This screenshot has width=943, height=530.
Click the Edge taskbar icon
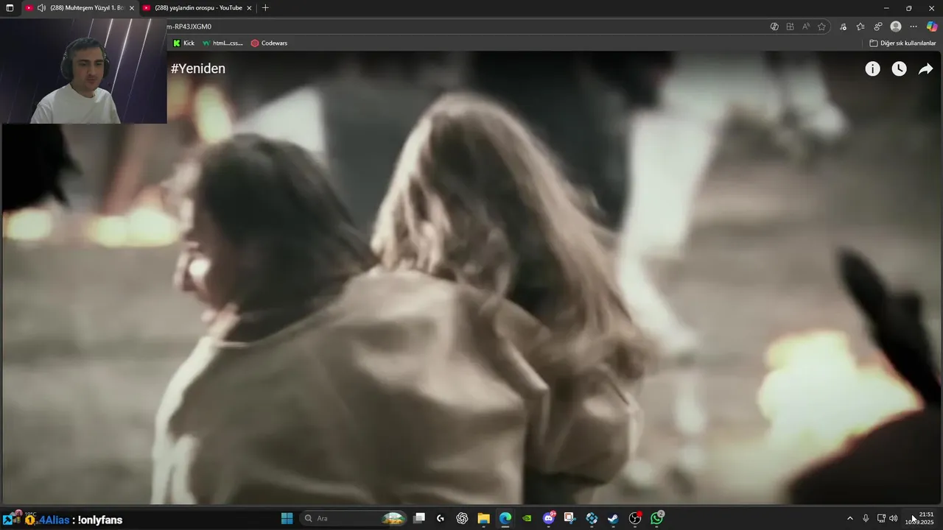coord(505,518)
